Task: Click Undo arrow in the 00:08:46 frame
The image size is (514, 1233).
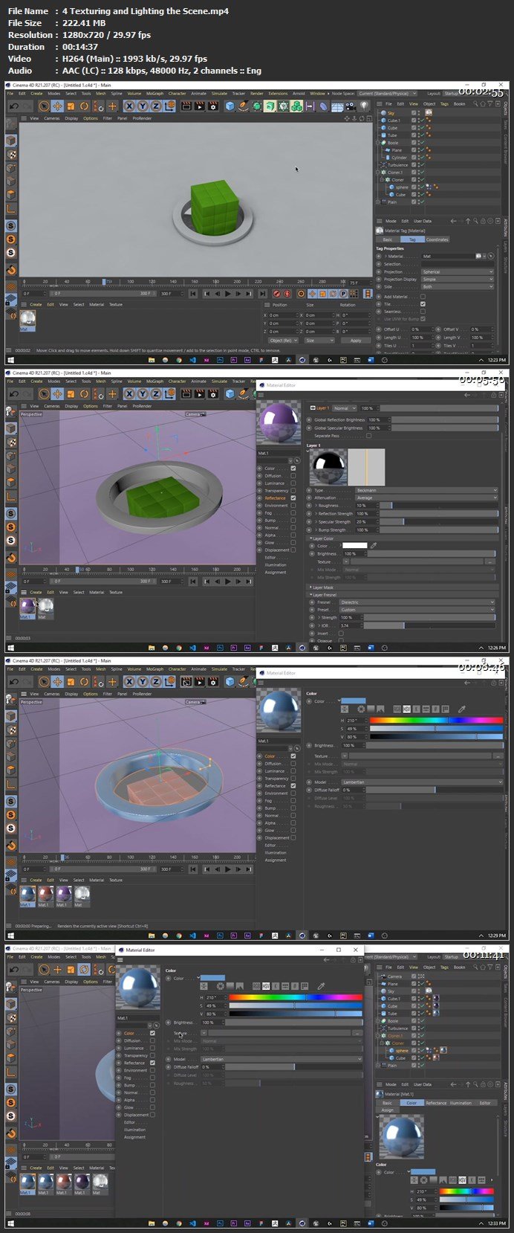Action: coord(13,682)
